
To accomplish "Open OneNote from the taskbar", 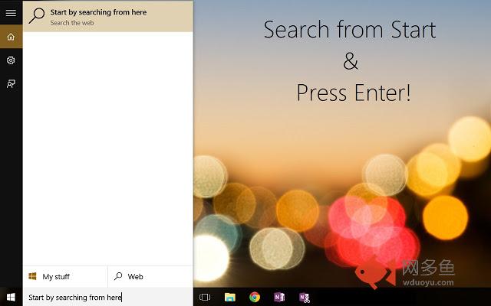I will (279, 297).
